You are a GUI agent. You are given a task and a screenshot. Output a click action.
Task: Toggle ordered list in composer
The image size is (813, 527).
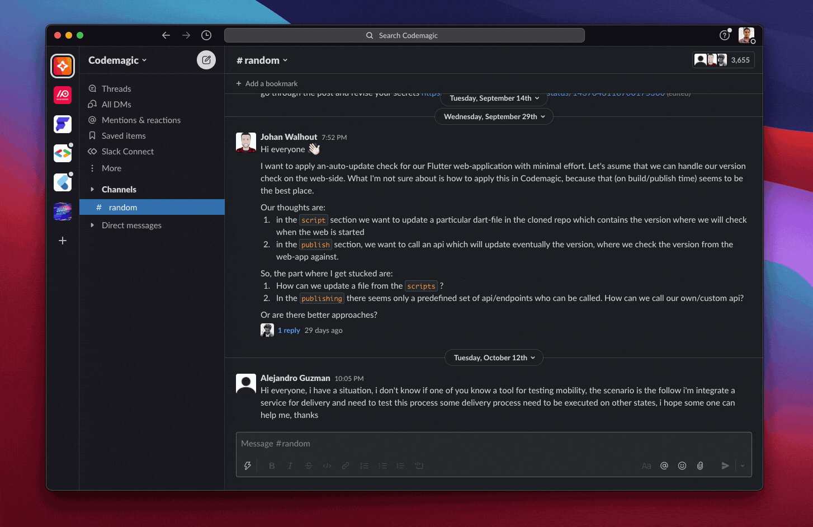click(x=364, y=465)
